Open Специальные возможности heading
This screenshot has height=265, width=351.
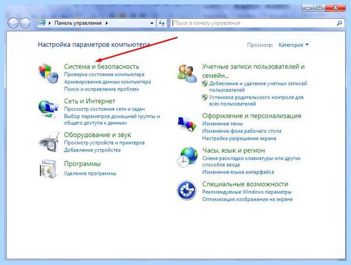(245, 184)
